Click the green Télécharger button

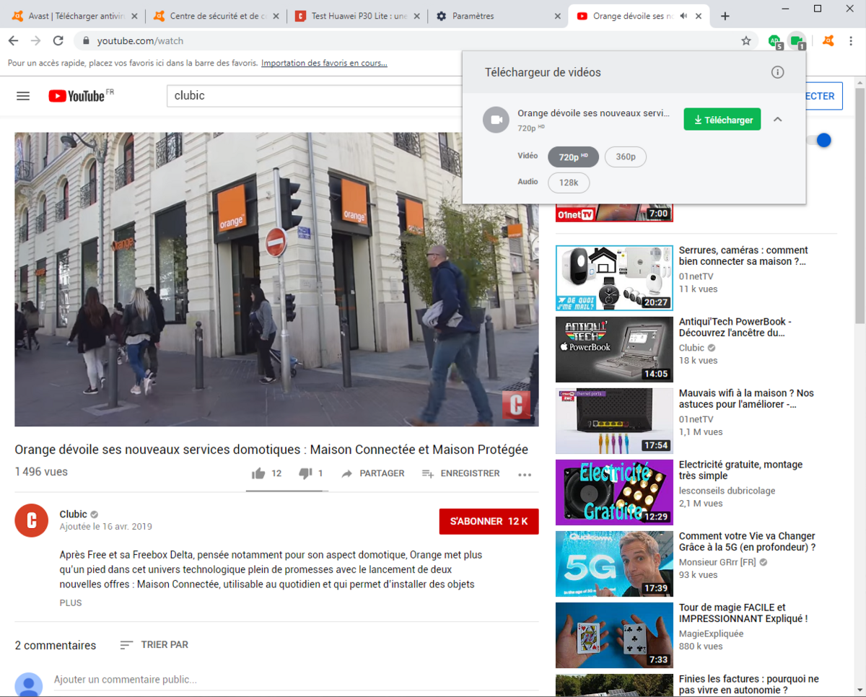pos(722,120)
